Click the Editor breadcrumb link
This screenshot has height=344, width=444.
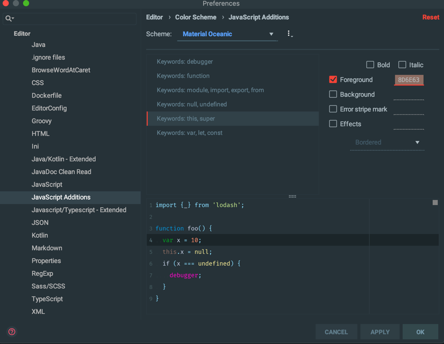click(154, 17)
